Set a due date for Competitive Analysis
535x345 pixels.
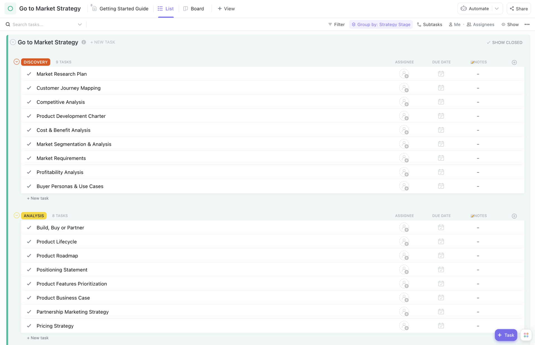coord(441,102)
